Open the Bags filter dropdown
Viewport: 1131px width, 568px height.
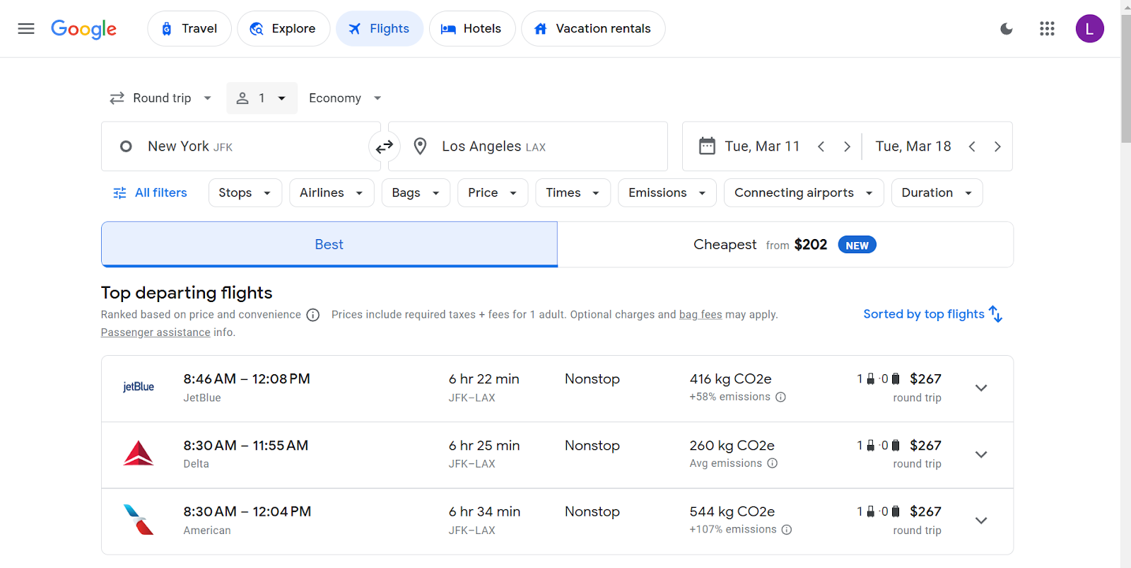point(416,193)
